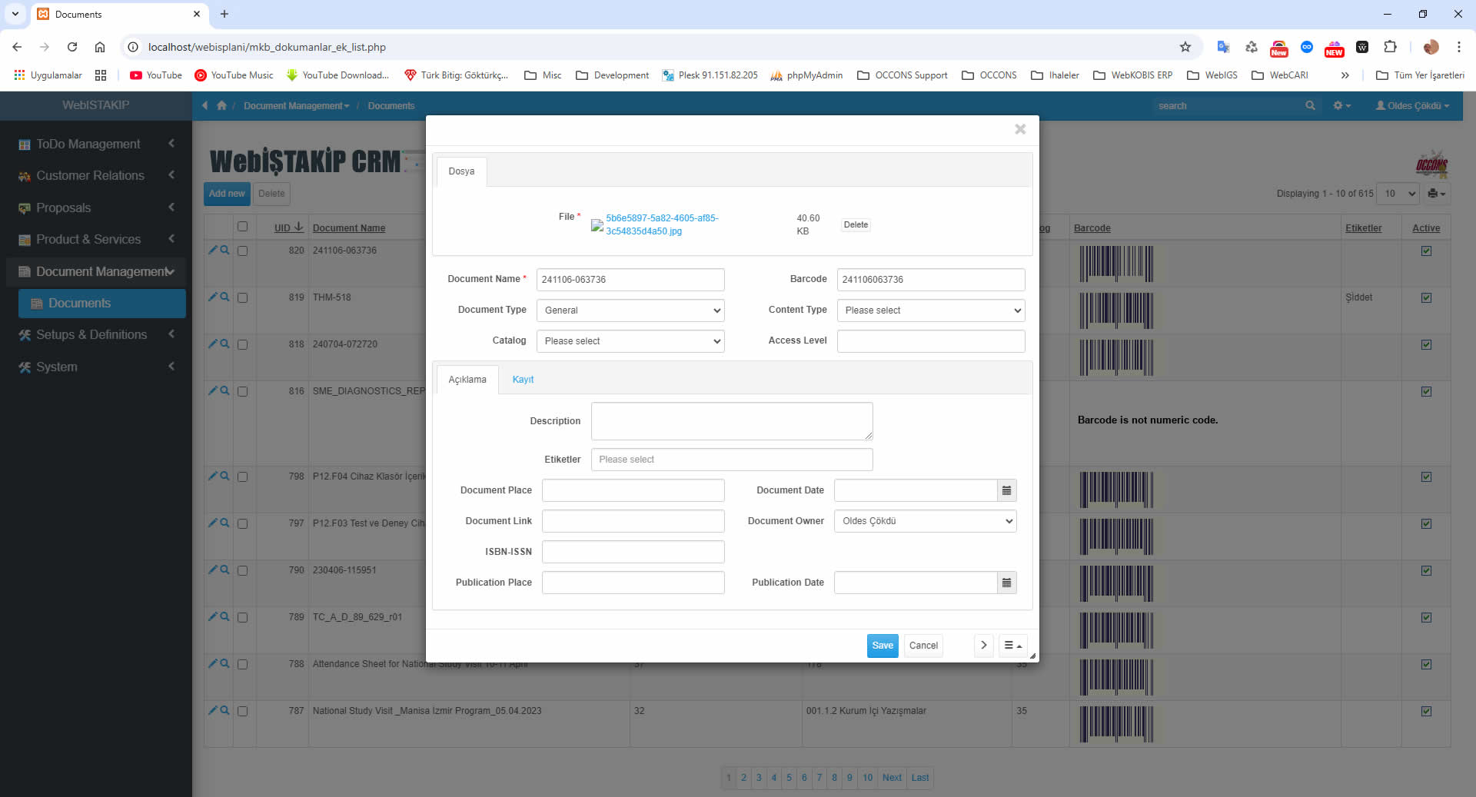Click the edit pencil for row 787
Screen dimensions: 1476x797
coord(213,710)
